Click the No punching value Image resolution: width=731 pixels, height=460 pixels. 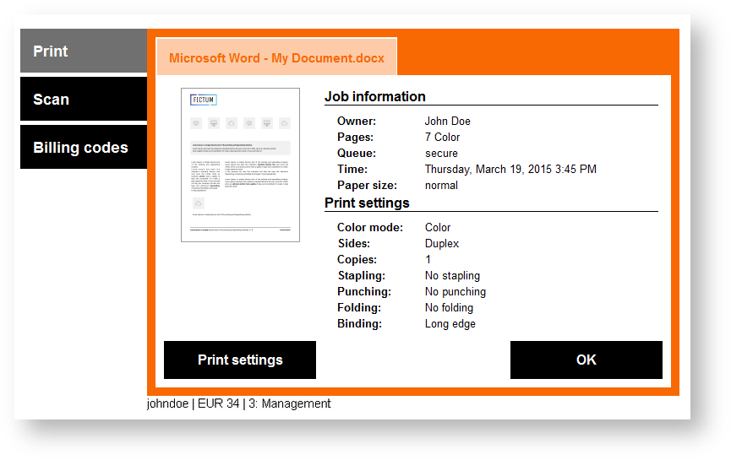(455, 291)
